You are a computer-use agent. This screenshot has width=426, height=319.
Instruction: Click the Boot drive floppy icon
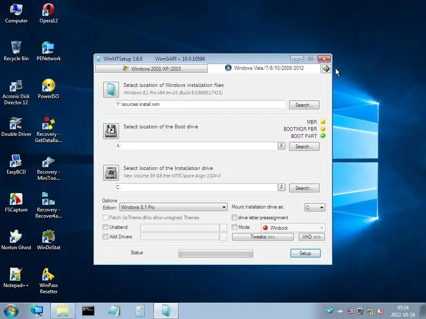point(111,131)
